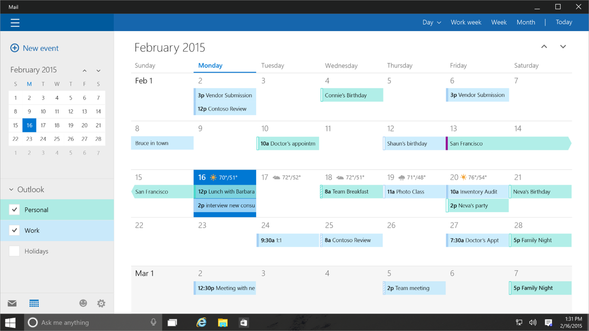Click the Today button
The image size is (589, 331).
pyautogui.click(x=564, y=22)
